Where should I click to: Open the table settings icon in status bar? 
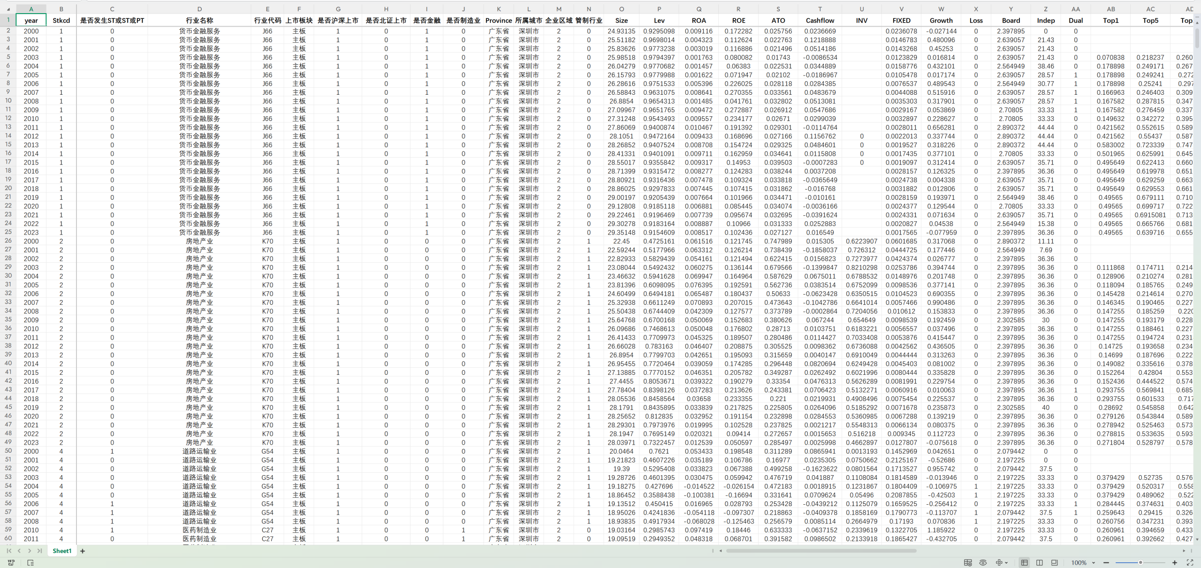pos(967,563)
